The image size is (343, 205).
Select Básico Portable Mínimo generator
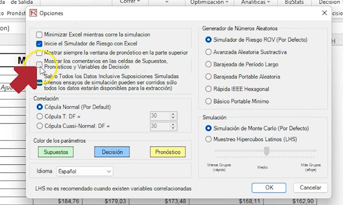208,101
